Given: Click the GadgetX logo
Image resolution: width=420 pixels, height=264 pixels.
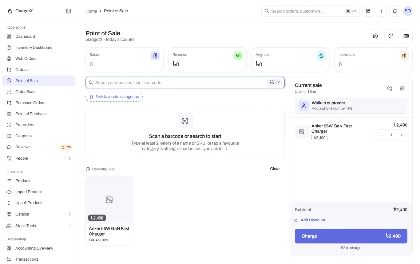Looking at the screenshot, I should (20, 11).
